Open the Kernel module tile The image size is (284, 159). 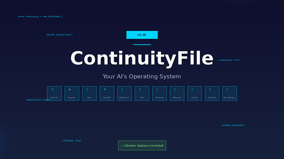tap(54, 93)
